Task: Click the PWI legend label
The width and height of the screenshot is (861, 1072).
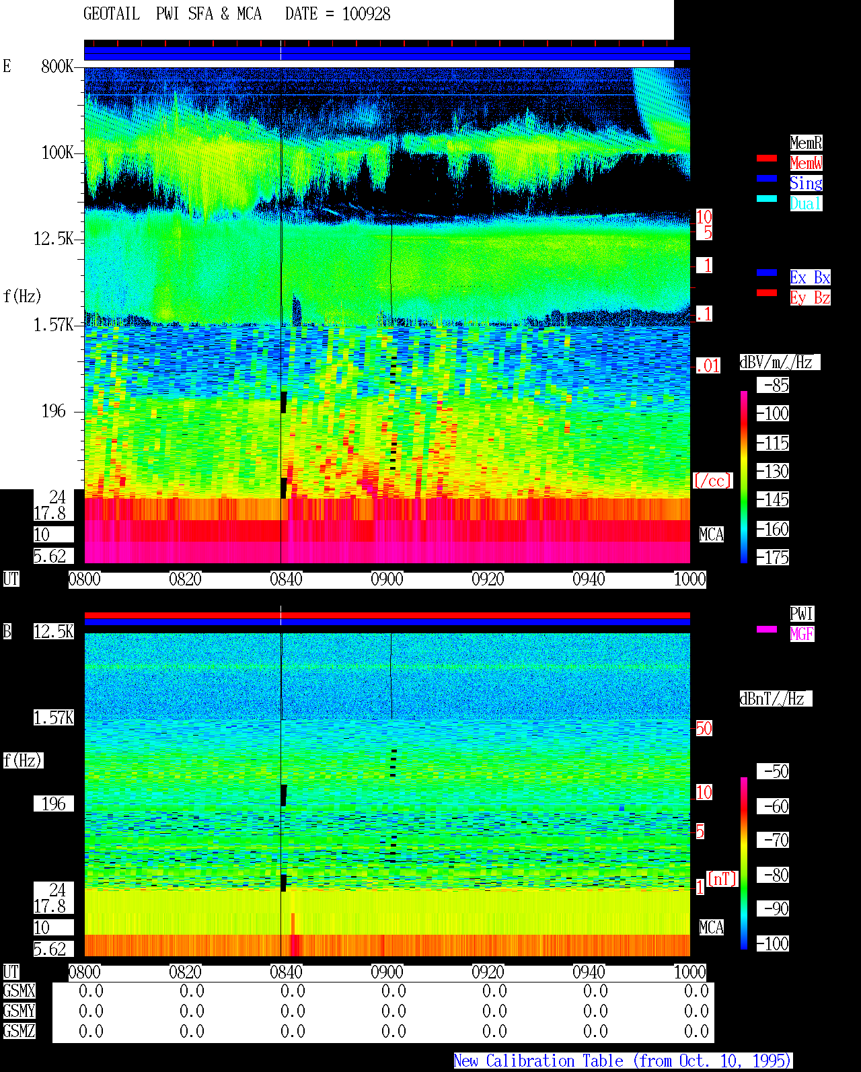Action: coord(802,614)
